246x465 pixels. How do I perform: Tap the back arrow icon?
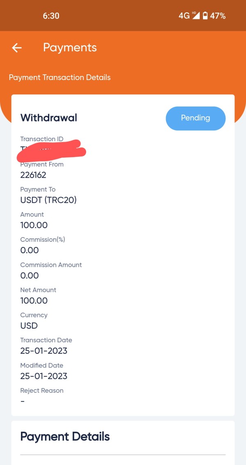point(16,48)
